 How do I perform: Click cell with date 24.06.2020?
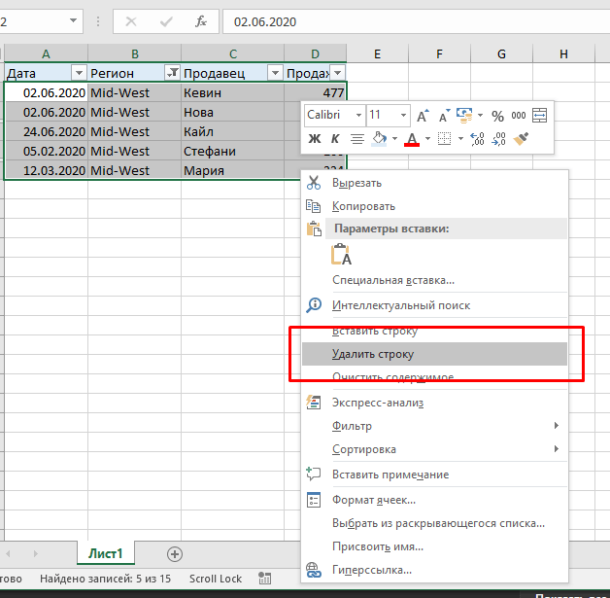(x=47, y=131)
